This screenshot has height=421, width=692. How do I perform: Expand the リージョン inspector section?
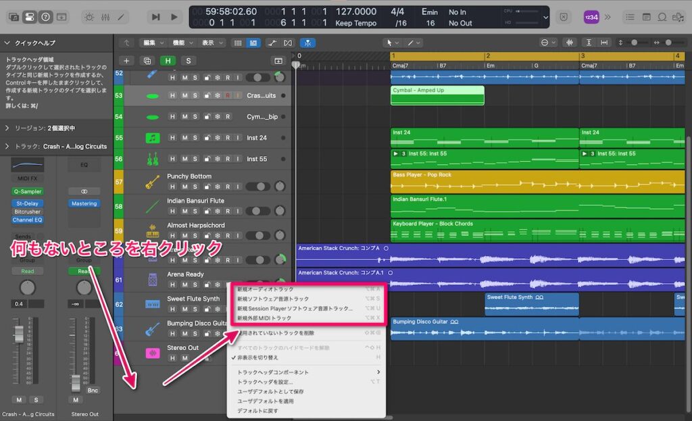click(x=7, y=128)
